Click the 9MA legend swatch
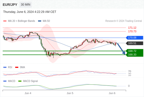The image size is (144, 97). (17, 67)
